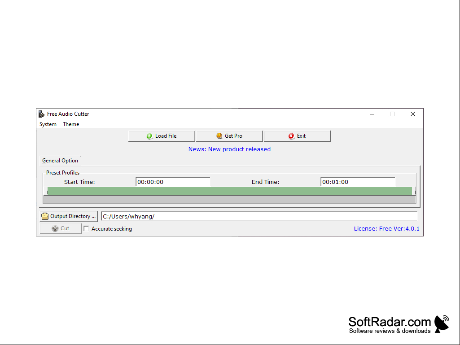Click the End Time: label
Viewport: 460px width, 345px height.
click(266, 182)
